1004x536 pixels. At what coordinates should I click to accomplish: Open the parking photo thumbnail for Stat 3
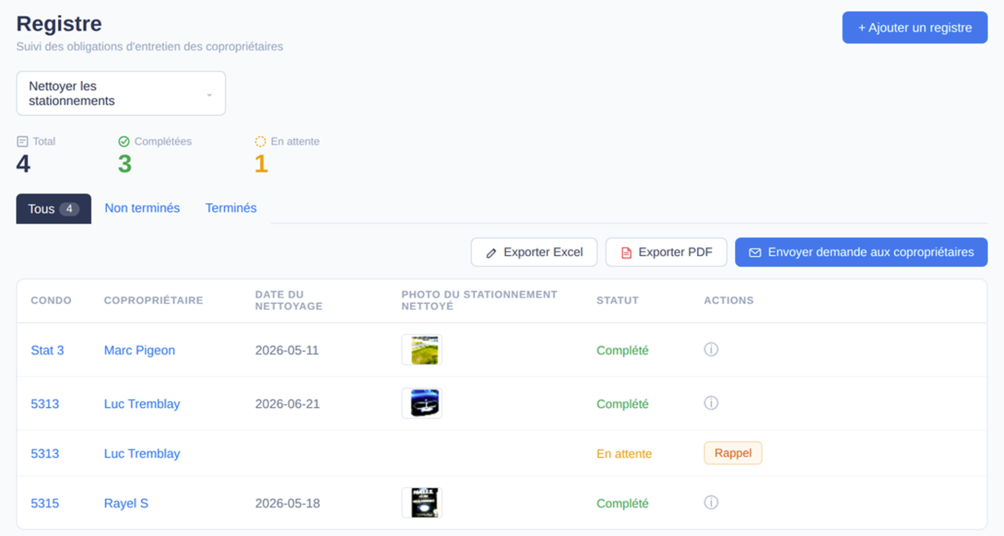[422, 349]
